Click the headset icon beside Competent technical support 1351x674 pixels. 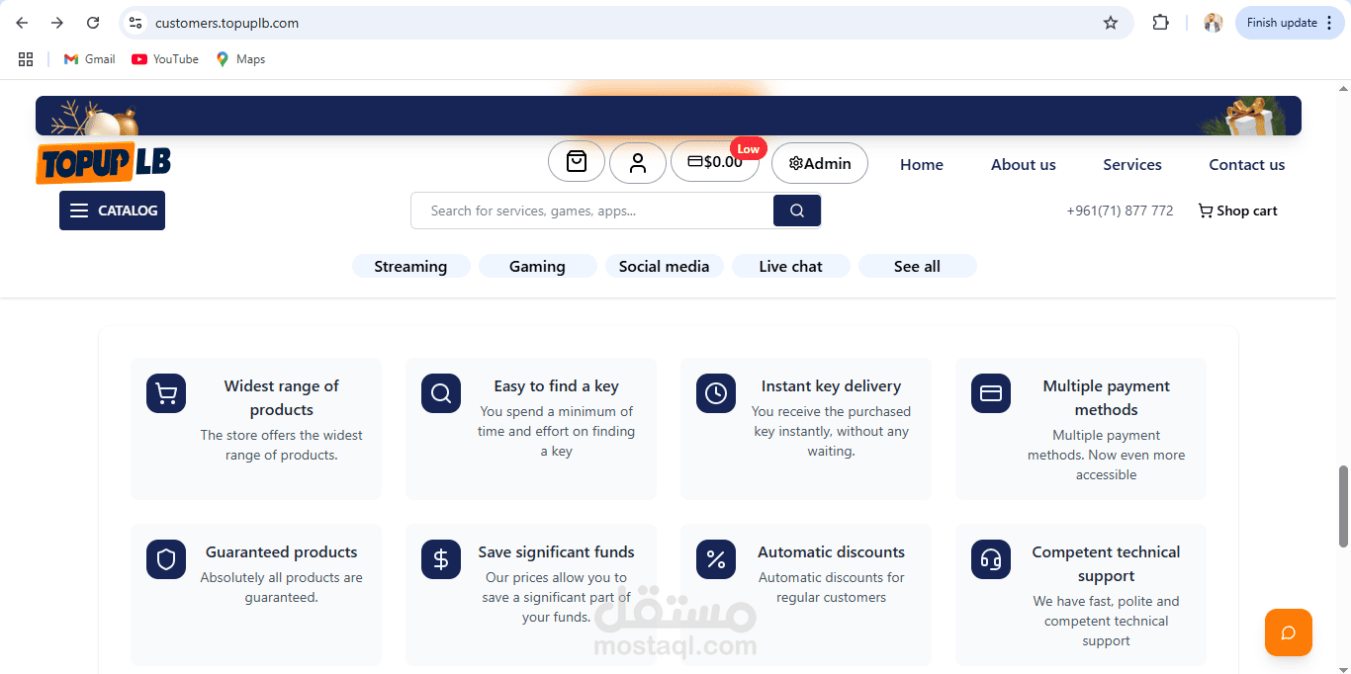coord(991,559)
